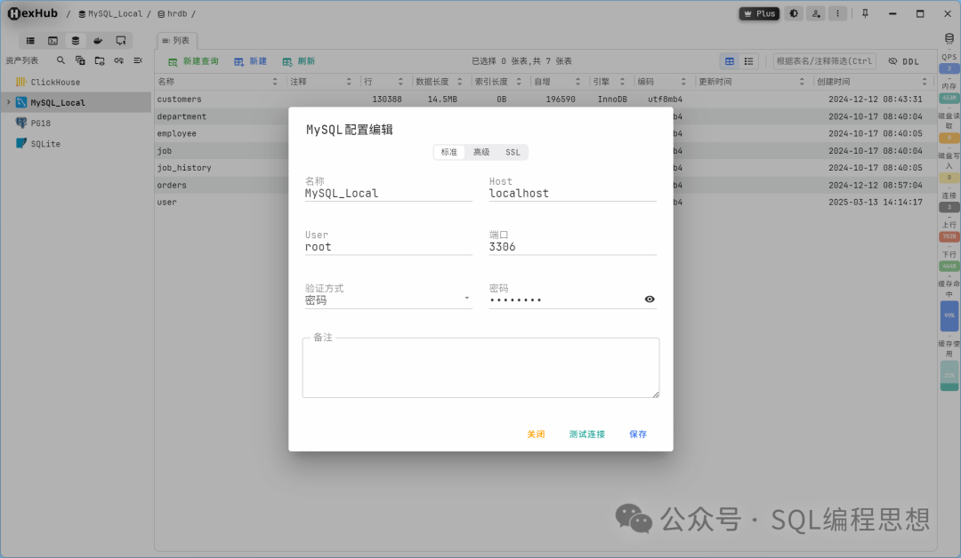The height and width of the screenshot is (558, 961).
Task: Switch to the SSL tab in config dialog
Action: click(513, 152)
